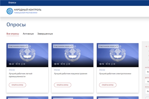149x99 pixels.
Task: Click the red arrow icon in sidebar
Action: (x=146, y=46)
